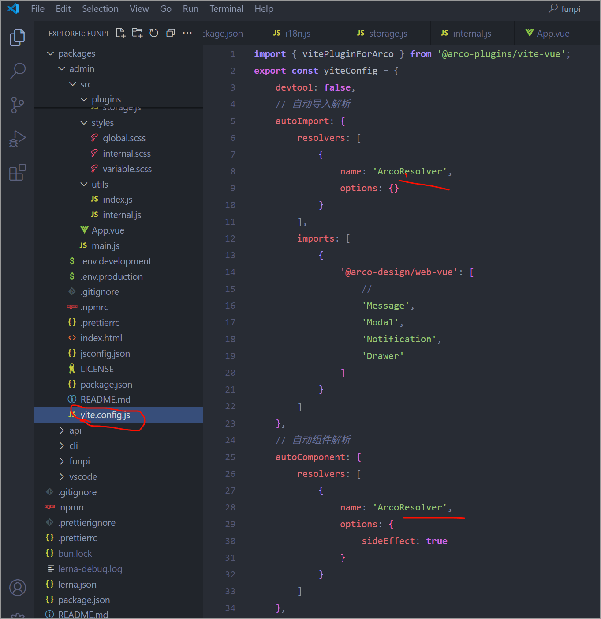Open the File menu

[37, 9]
